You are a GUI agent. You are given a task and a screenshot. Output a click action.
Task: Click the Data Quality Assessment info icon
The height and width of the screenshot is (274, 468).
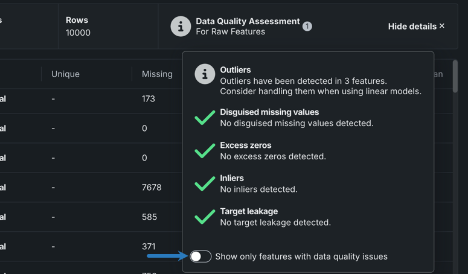(181, 27)
